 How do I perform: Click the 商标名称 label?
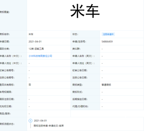coord(5,34)
